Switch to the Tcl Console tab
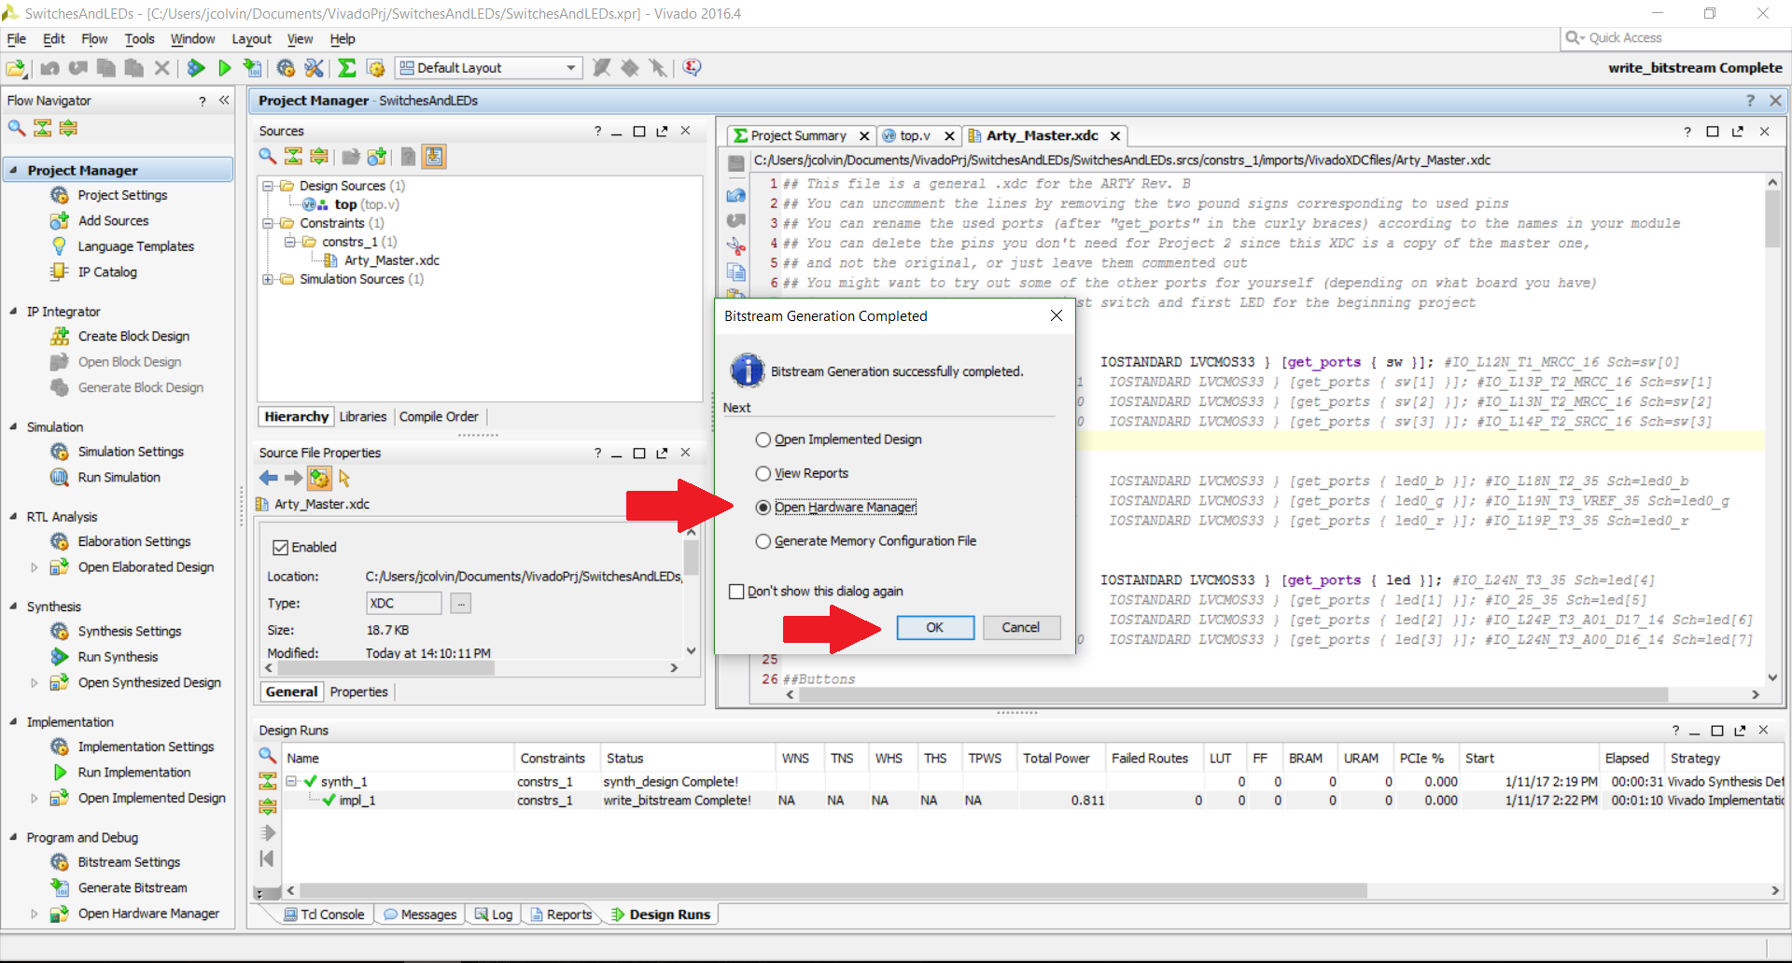The height and width of the screenshot is (963, 1792). coord(324,914)
